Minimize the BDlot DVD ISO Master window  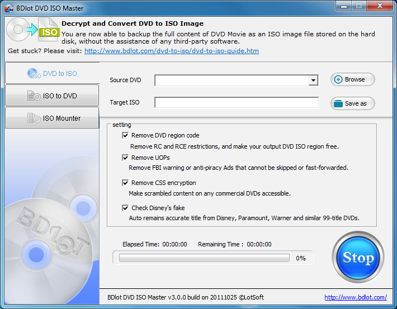(x=343, y=6)
